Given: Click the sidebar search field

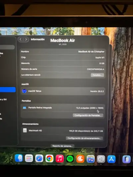Looking at the screenshot, I should (x=7, y=47).
